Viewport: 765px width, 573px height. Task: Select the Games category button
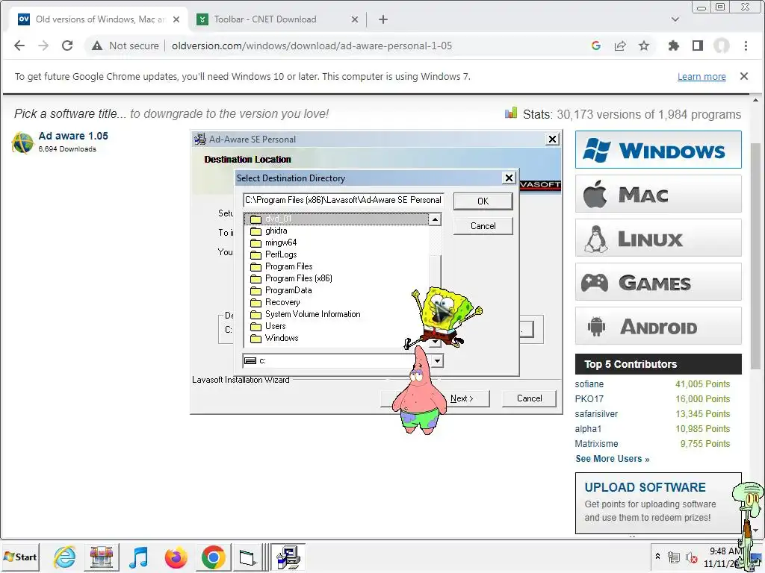coord(658,281)
